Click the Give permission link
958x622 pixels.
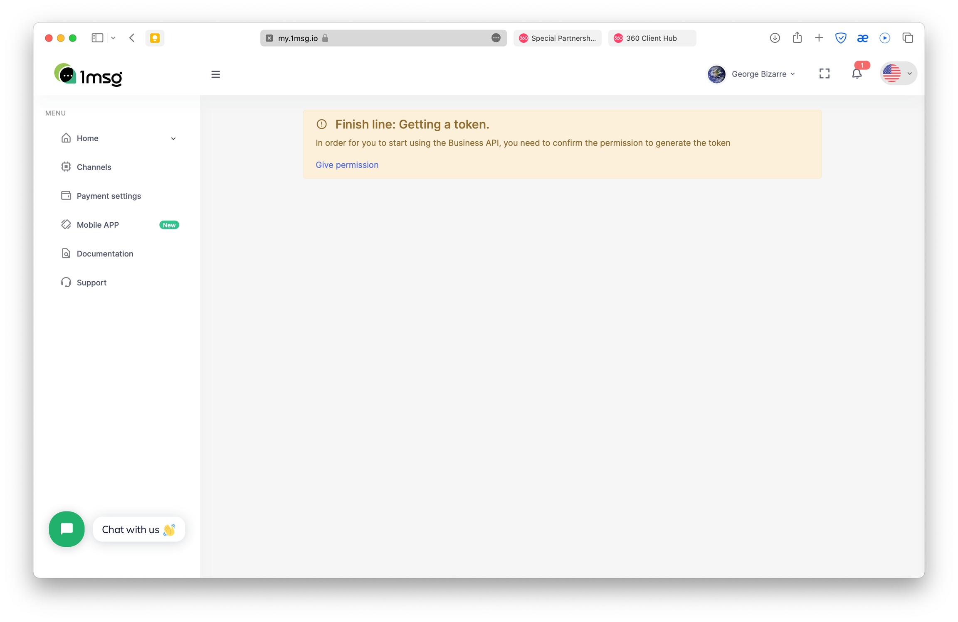click(347, 165)
